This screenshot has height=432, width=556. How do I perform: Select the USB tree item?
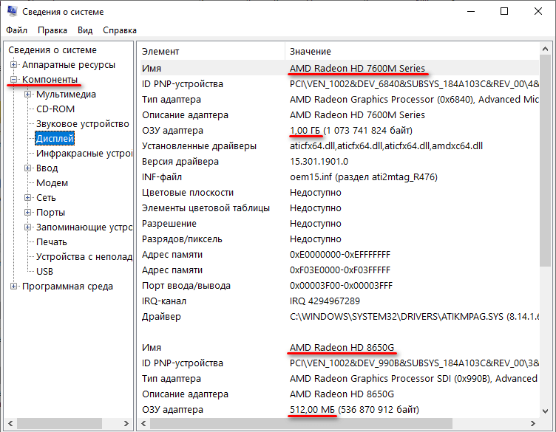44,272
